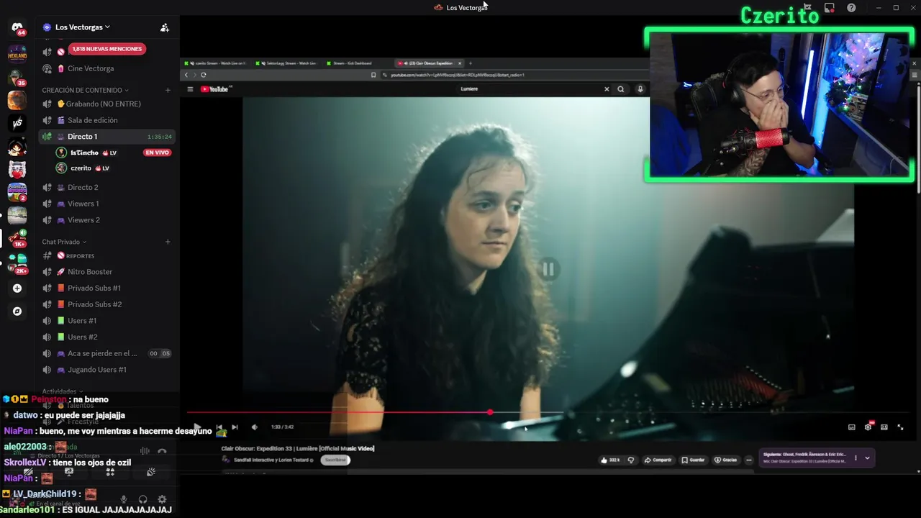Open the VS server icon
This screenshot has height=518, width=921.
[x=17, y=123]
